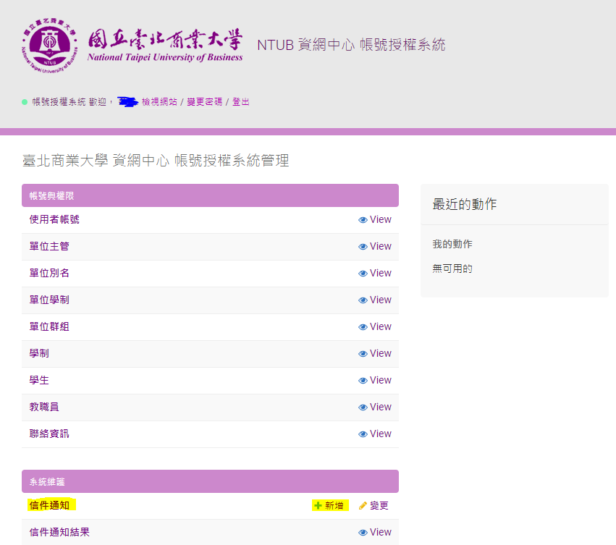
Task: Open the 帳號與權限 section header
Action: point(51,196)
